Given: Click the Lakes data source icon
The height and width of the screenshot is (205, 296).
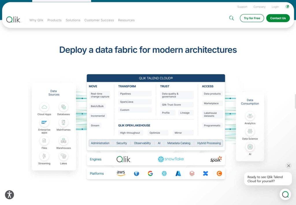Looking at the screenshot, I should (x=63, y=156).
